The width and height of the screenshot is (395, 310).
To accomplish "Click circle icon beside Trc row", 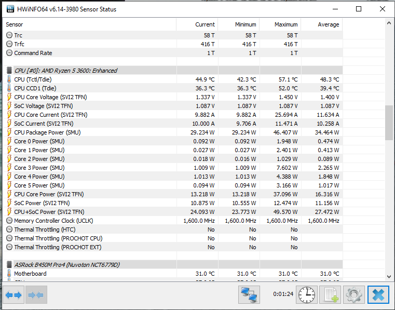I will (x=9, y=35).
